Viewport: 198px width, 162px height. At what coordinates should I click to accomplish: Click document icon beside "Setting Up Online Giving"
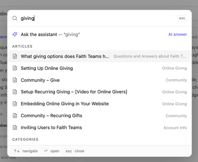(15, 68)
